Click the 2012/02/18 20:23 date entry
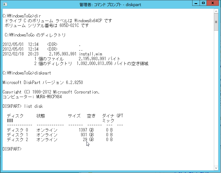 pos(21,54)
